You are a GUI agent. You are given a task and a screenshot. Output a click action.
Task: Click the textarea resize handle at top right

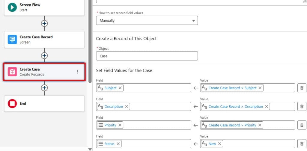[x=304, y=1]
